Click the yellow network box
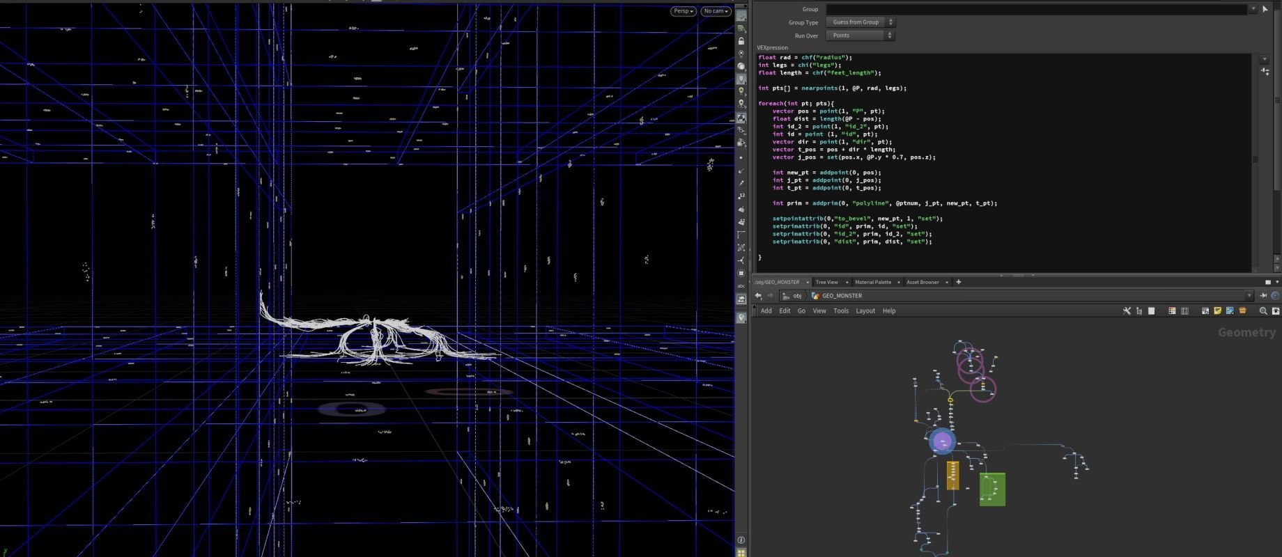1282x557 pixels. [952, 475]
